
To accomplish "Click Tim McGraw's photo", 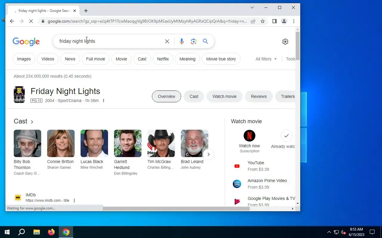I will pyautogui.click(x=161, y=143).
